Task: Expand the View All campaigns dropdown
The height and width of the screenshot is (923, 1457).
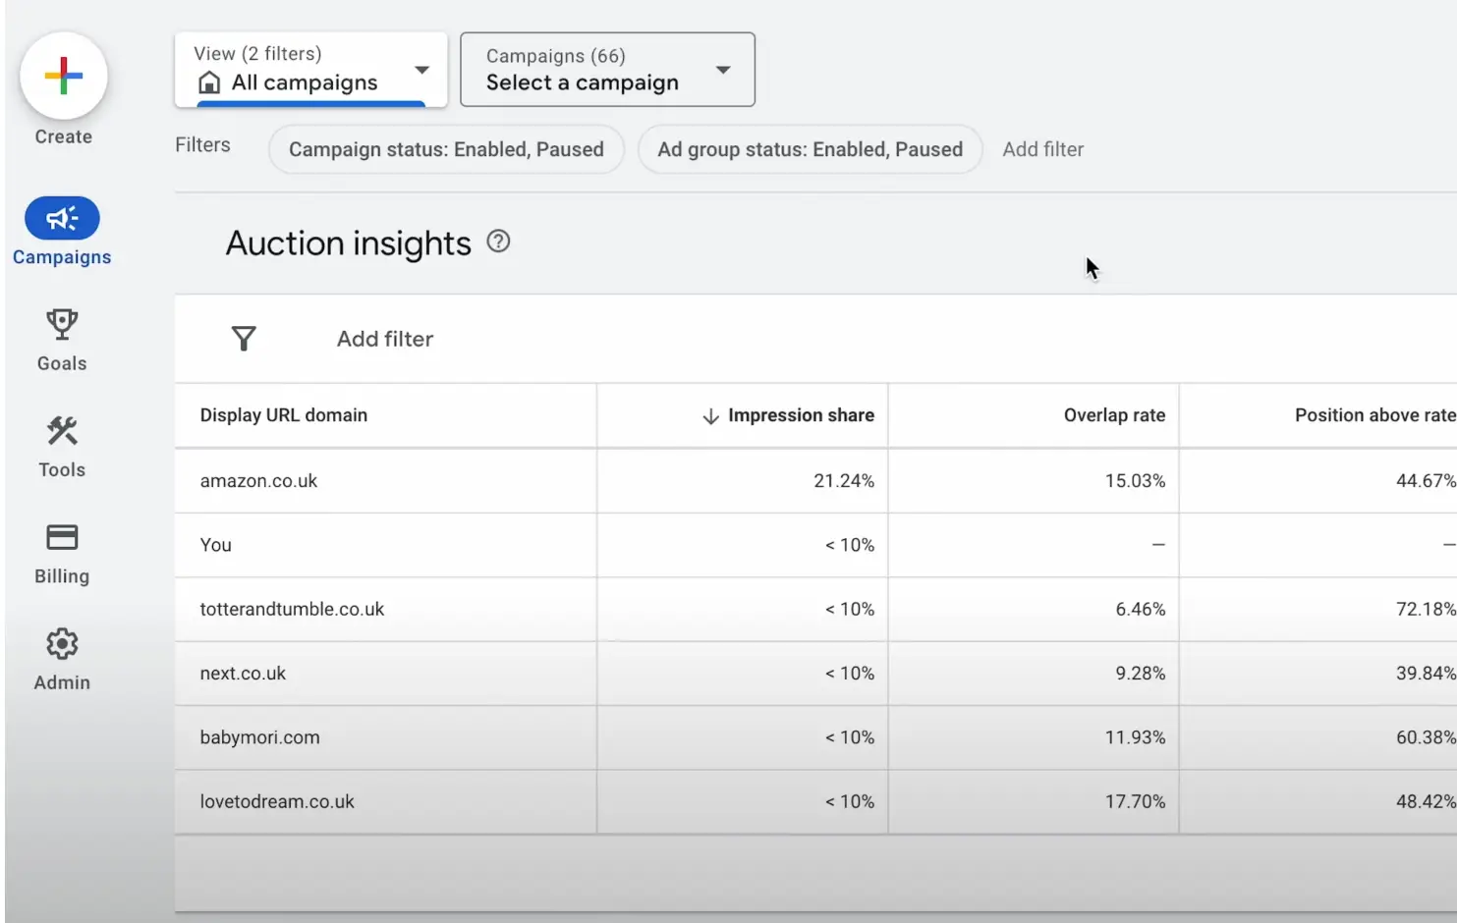Action: (x=310, y=69)
